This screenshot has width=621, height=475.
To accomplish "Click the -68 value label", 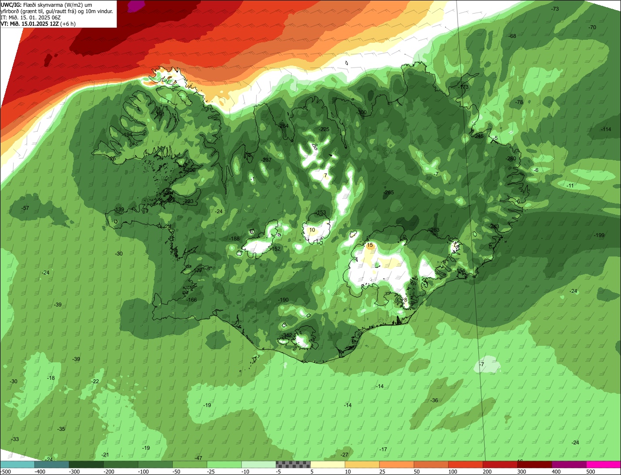I will pyautogui.click(x=512, y=36).
